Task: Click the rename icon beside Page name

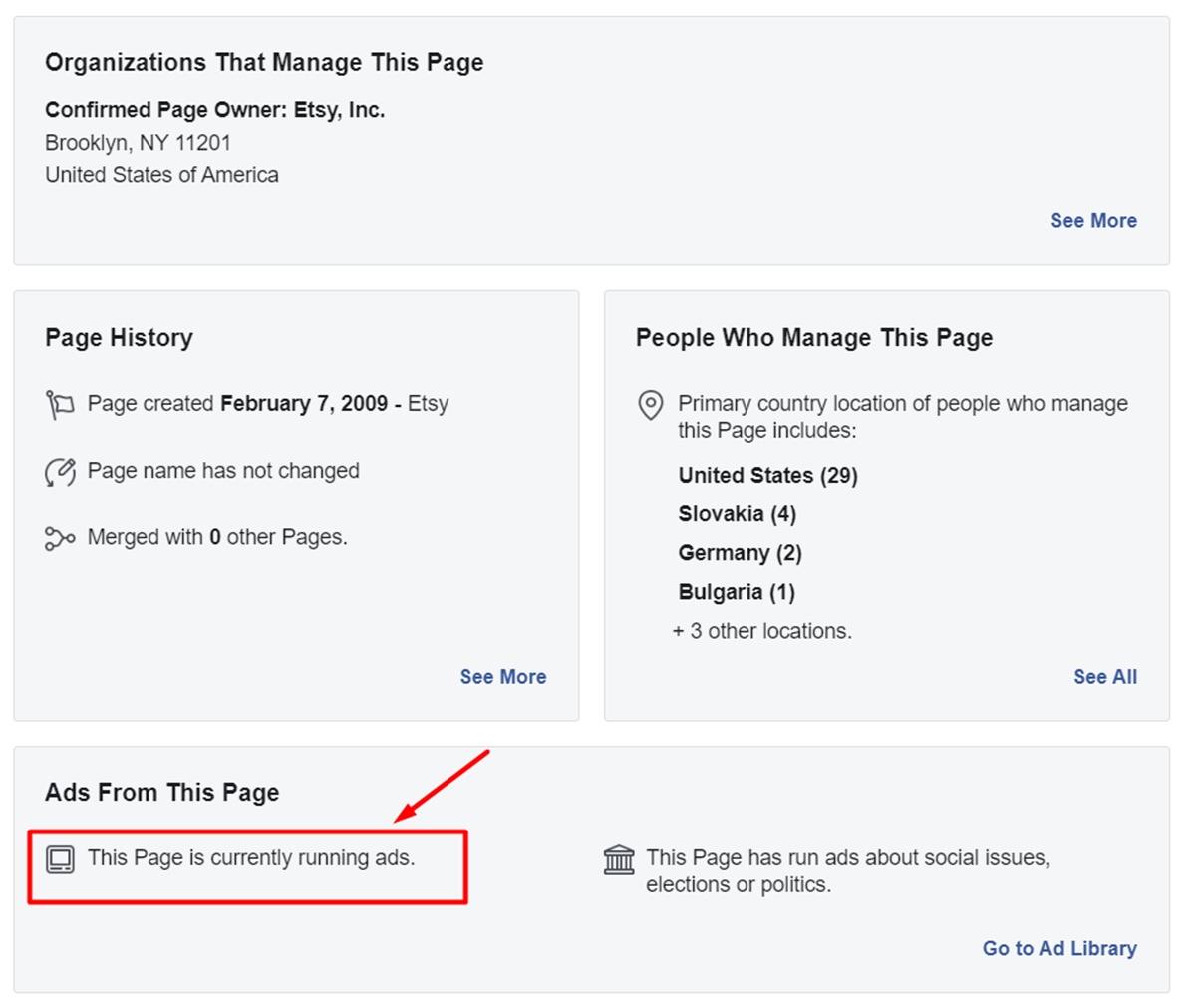Action: pos(60,472)
